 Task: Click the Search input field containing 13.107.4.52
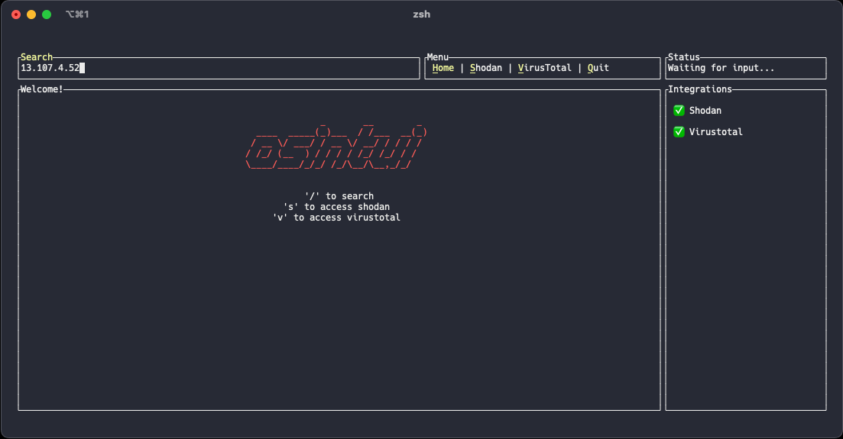tap(219, 68)
